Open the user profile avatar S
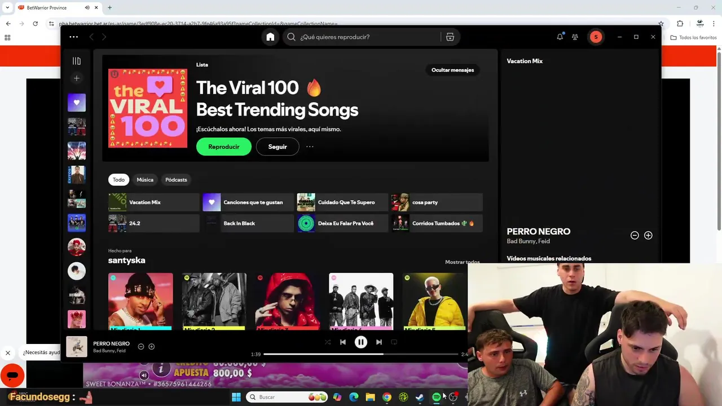Image resolution: width=722 pixels, height=406 pixels. pos(596,37)
